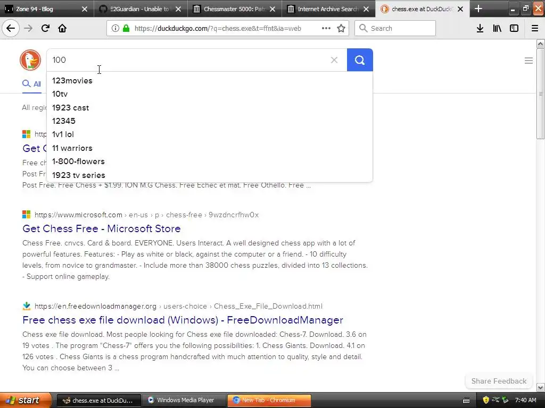Close the chess.exe DuckDuckGo tab
545x408 pixels.
pos(460,9)
